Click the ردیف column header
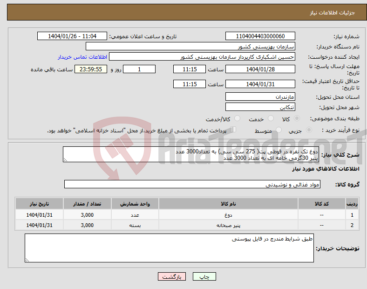 tap(352, 204)
